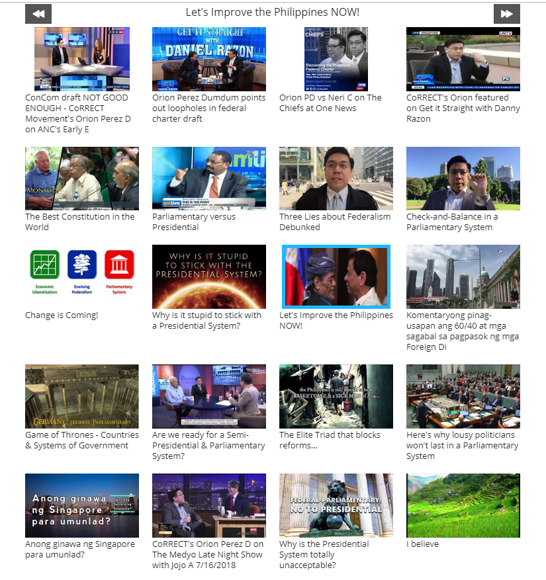This screenshot has width=546, height=580.
Task: Play 'The Elite Triad that blocks reforms' thumbnail
Action: (x=336, y=396)
